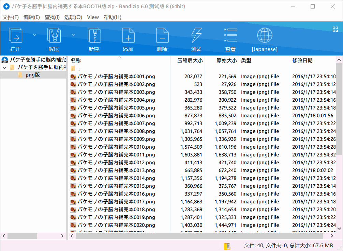
Task: Click the 删除 (Delete) file icon
Action: coord(162,35)
